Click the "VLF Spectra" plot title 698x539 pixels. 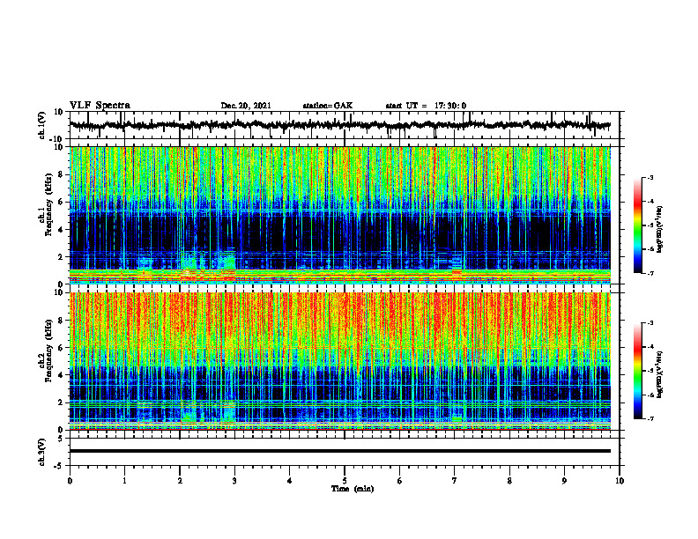pos(100,106)
